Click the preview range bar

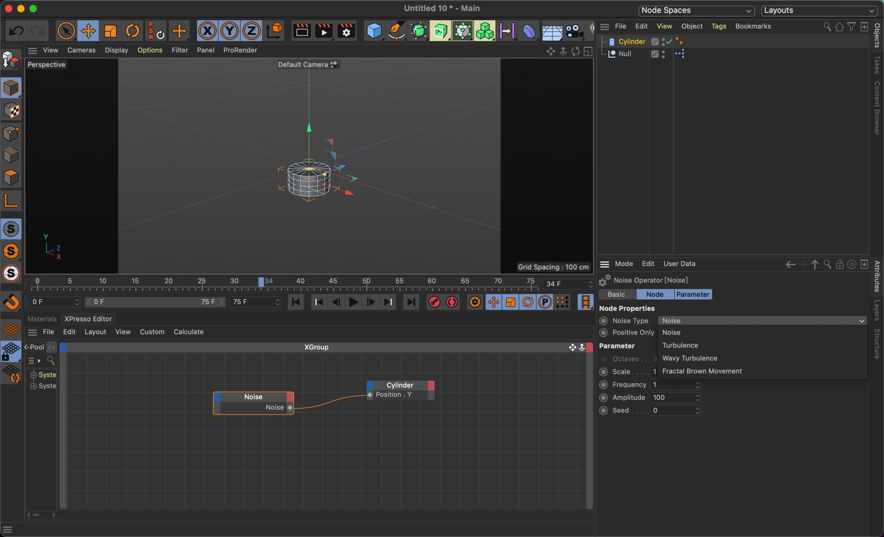point(155,302)
